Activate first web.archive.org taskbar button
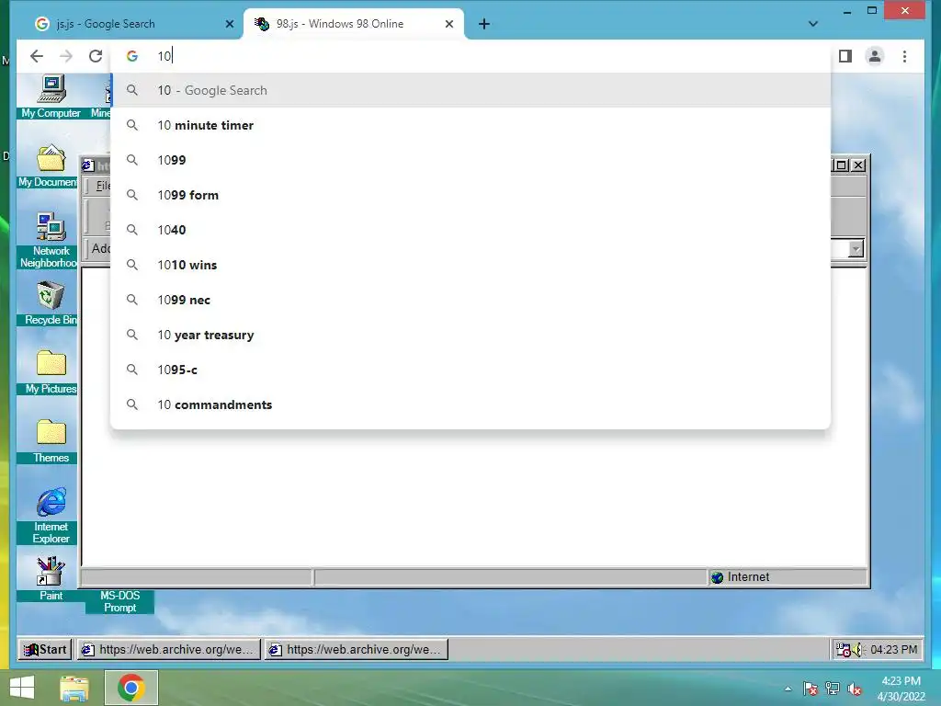This screenshot has height=706, width=941. tap(170, 649)
